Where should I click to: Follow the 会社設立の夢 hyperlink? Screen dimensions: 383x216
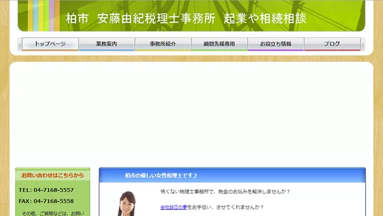click(x=174, y=207)
